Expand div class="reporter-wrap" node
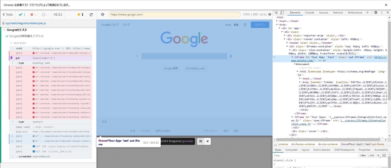Screen dimensions: 391x168 pos(285,35)
